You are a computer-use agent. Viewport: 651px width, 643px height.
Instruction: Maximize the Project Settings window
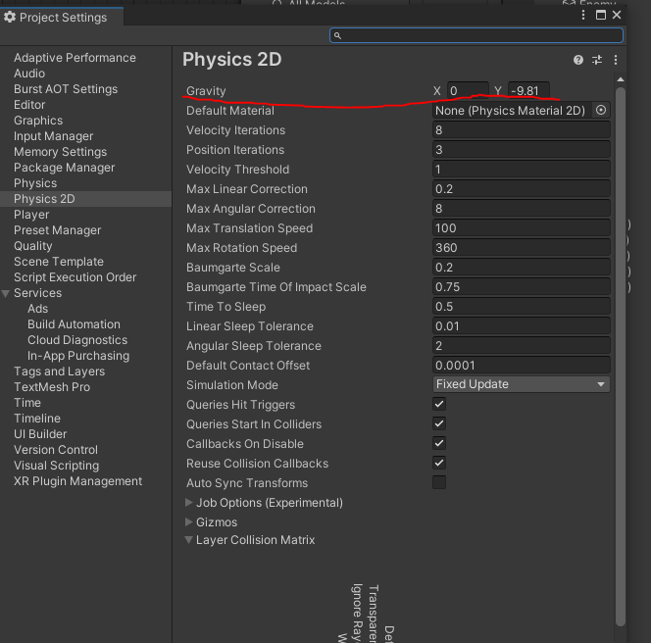click(600, 15)
